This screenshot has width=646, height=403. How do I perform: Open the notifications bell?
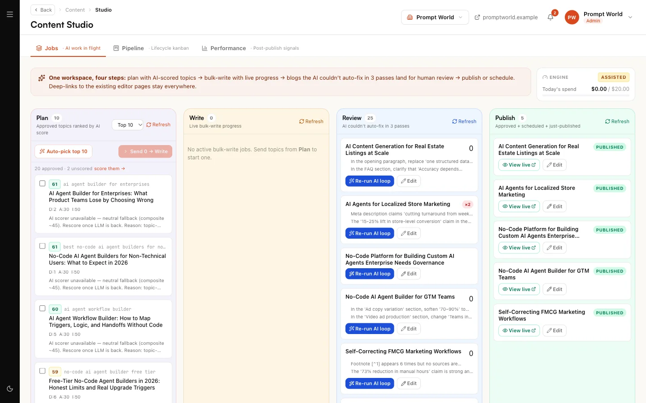coord(550,17)
